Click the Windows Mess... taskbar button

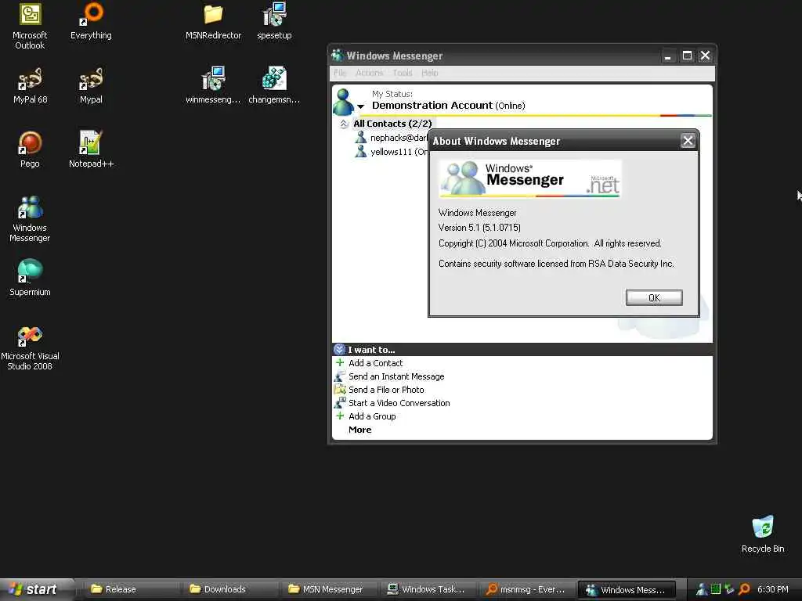(x=627, y=589)
